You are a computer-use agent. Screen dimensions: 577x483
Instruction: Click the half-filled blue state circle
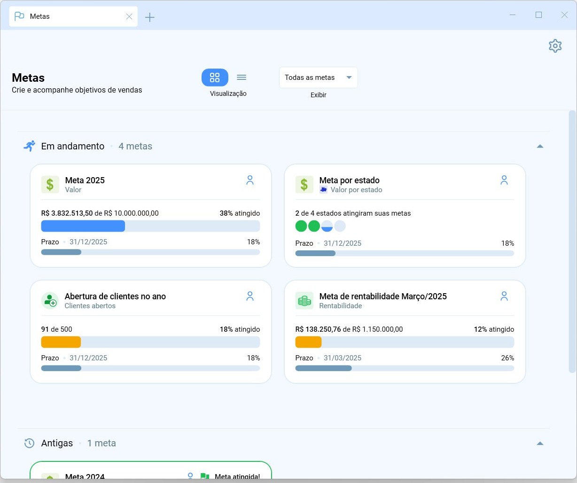(x=327, y=226)
